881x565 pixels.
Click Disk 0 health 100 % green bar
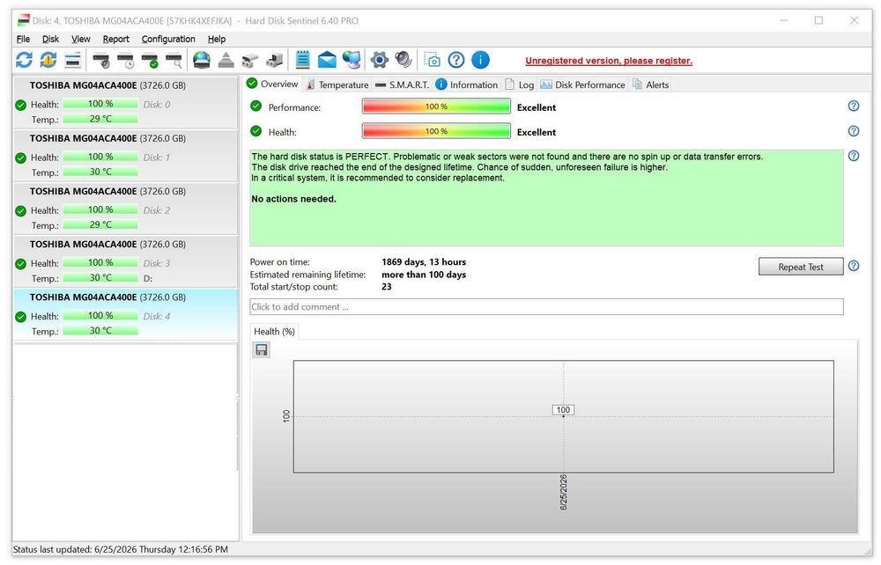(x=100, y=104)
